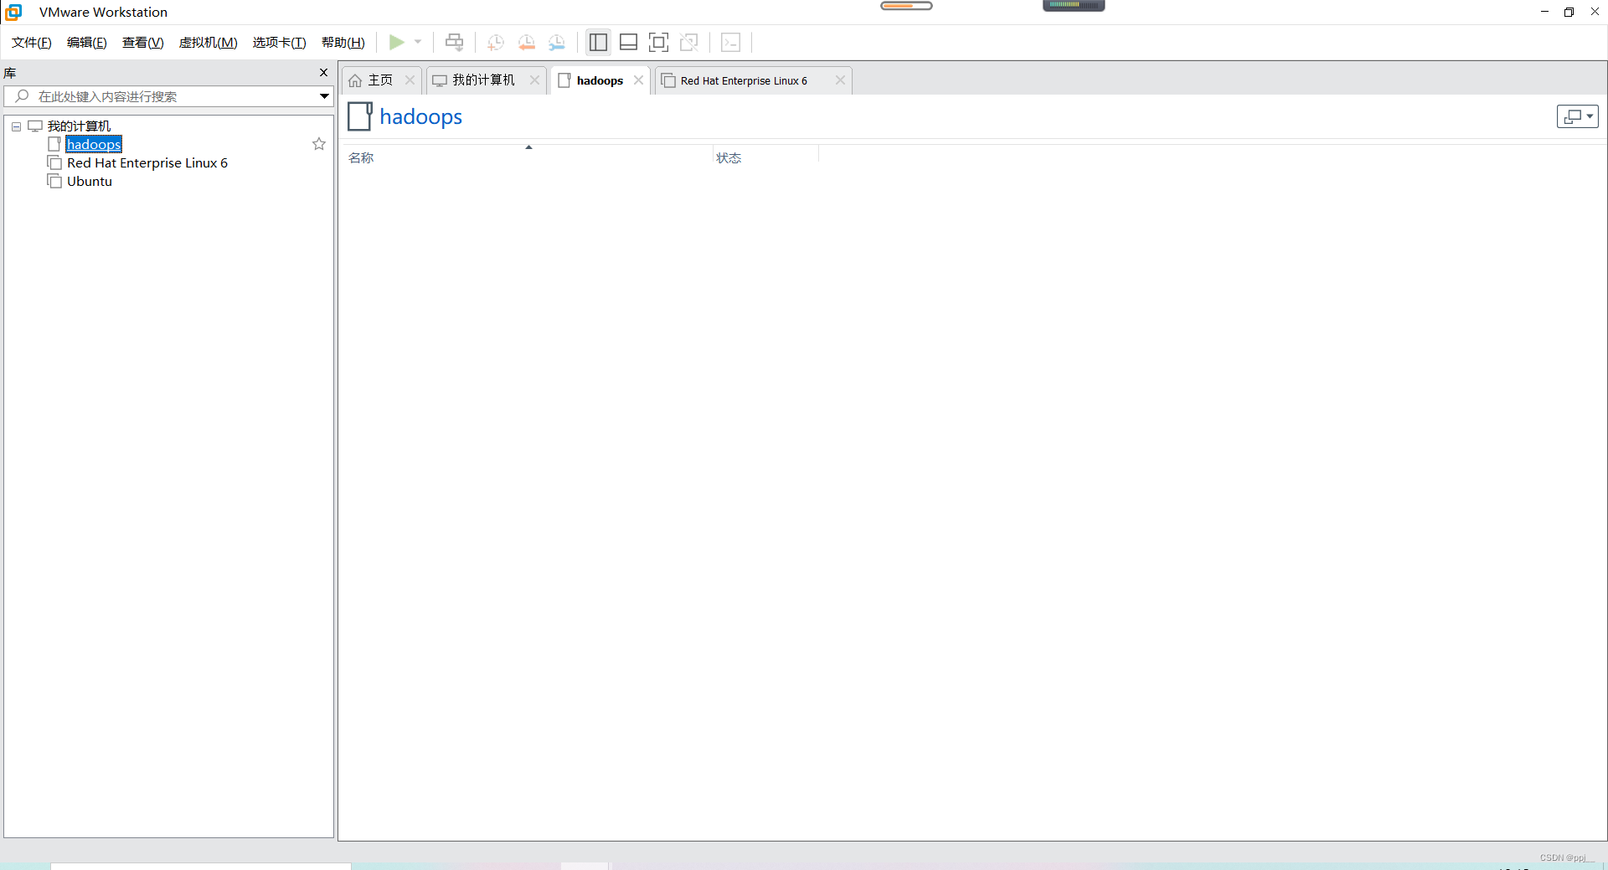
Task: Toggle the thumbnail bar view icon
Action: (628, 42)
